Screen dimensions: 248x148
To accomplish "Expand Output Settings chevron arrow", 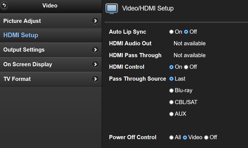I will point(95,50).
